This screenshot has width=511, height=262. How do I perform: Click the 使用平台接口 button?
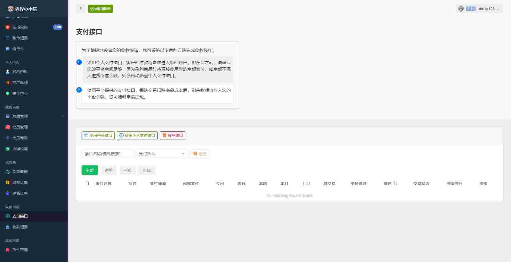coord(98,135)
